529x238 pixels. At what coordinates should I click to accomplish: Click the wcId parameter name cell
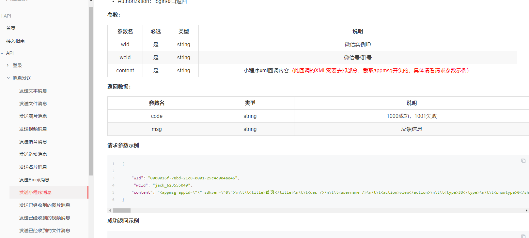tap(125, 58)
